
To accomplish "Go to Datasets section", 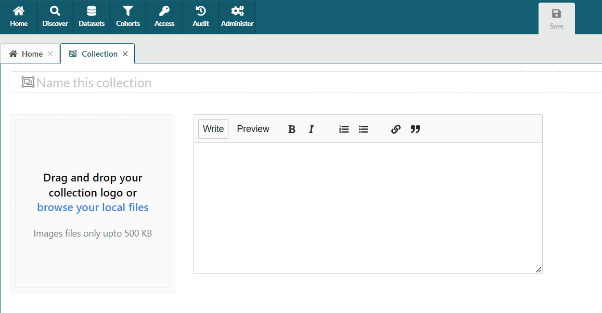I will (x=92, y=17).
